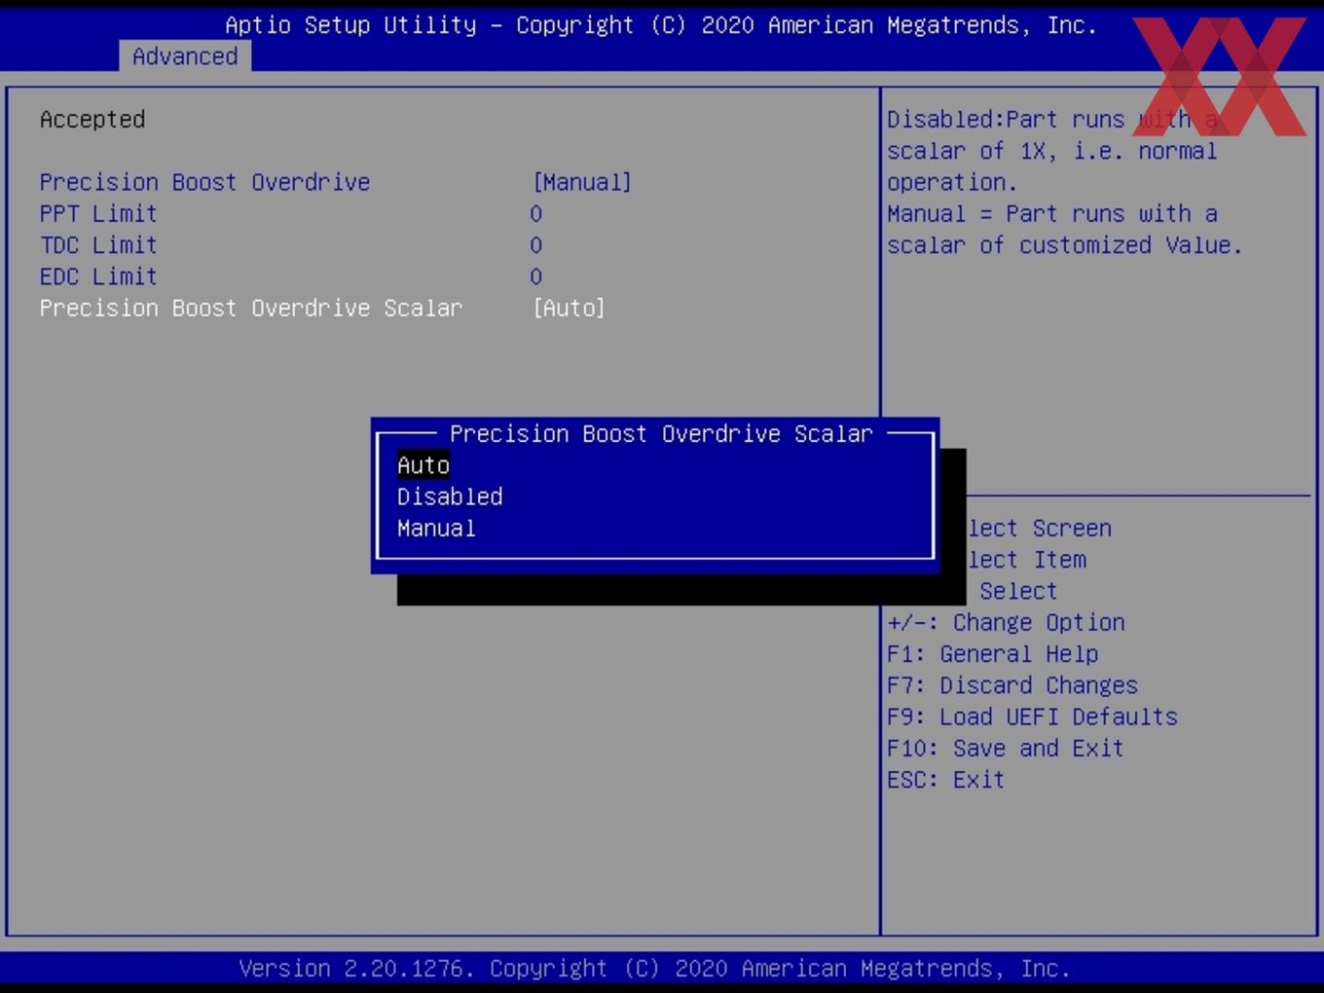Pick Manual in the Scalar popup
Viewport: 1324px width, 993px height.
436,529
